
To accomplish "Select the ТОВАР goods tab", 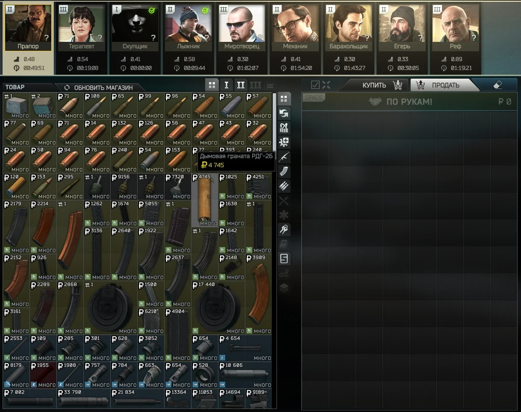I will (15, 87).
